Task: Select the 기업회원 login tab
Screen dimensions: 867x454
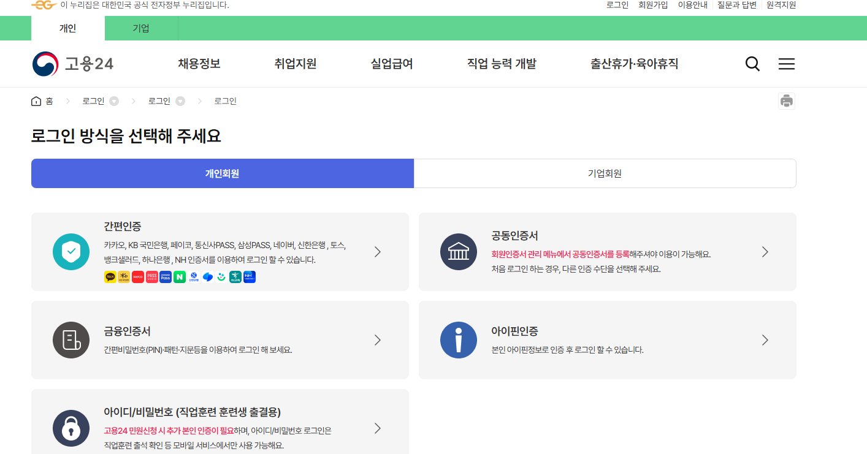Action: (605, 173)
